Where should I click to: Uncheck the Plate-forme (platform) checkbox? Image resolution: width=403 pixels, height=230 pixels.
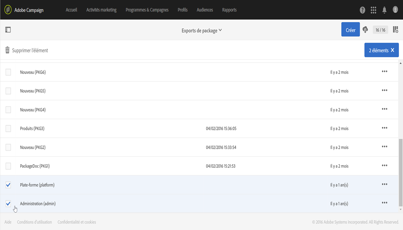[x=8, y=185]
